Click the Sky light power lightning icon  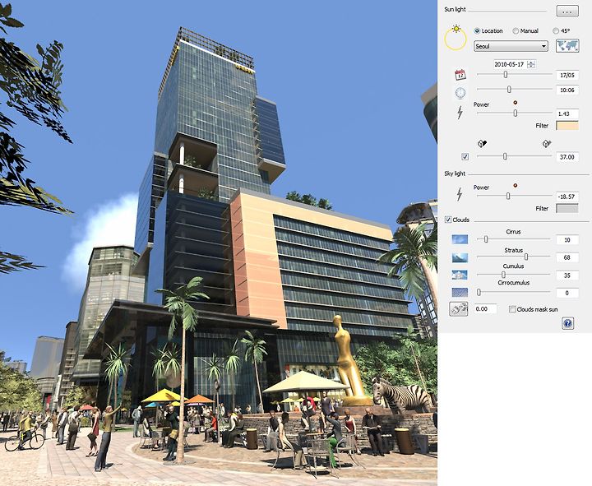[x=460, y=194]
